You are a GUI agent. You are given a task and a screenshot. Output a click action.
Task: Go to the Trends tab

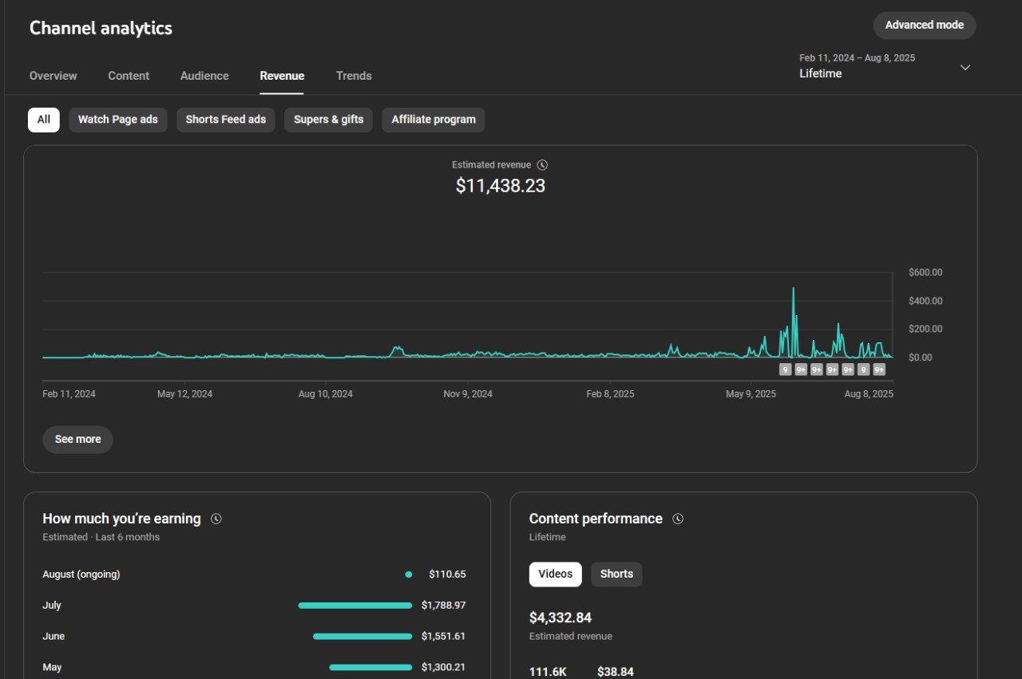354,76
